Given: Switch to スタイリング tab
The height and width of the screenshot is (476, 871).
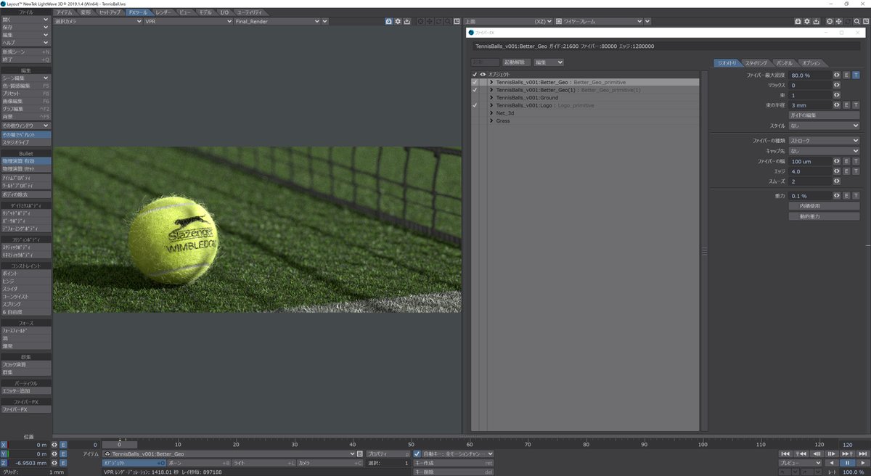Looking at the screenshot, I should coord(756,63).
